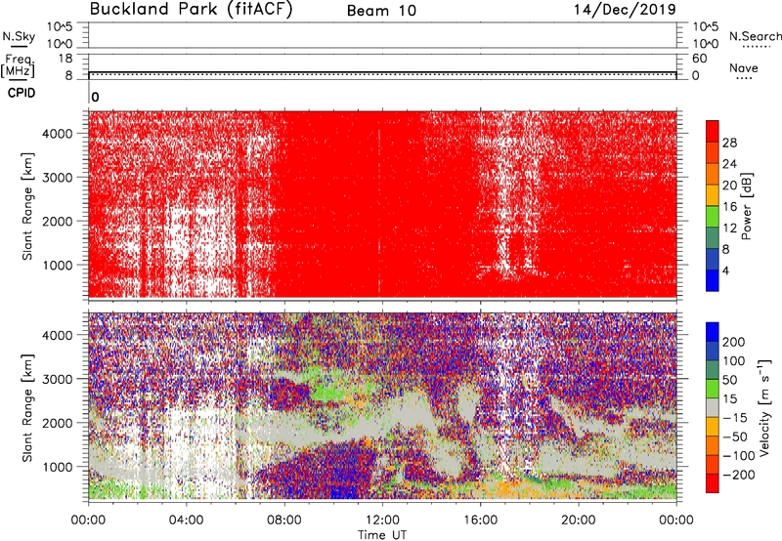Click the 'N.Sky' legend label
The image size is (782, 541).
pos(19,36)
